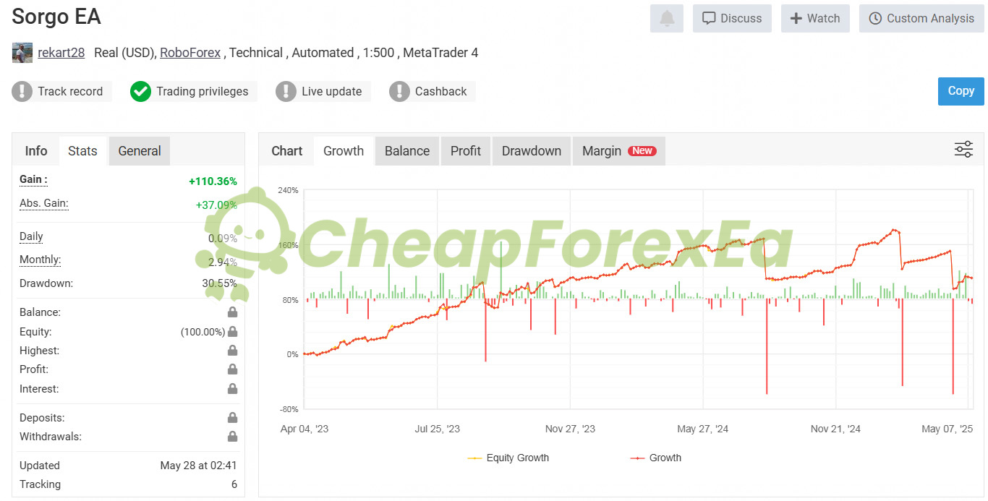
Task: Click the green Trading privileges checkmark icon
Action: 140,91
